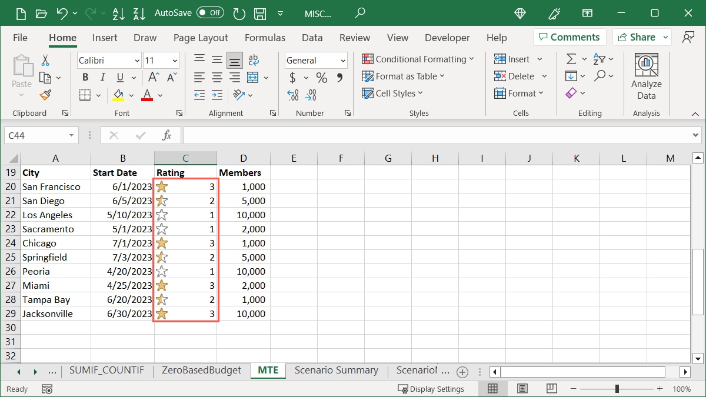This screenshot has height=397, width=706.
Task: Click the Sort Ascending icon
Action: [x=119, y=12]
